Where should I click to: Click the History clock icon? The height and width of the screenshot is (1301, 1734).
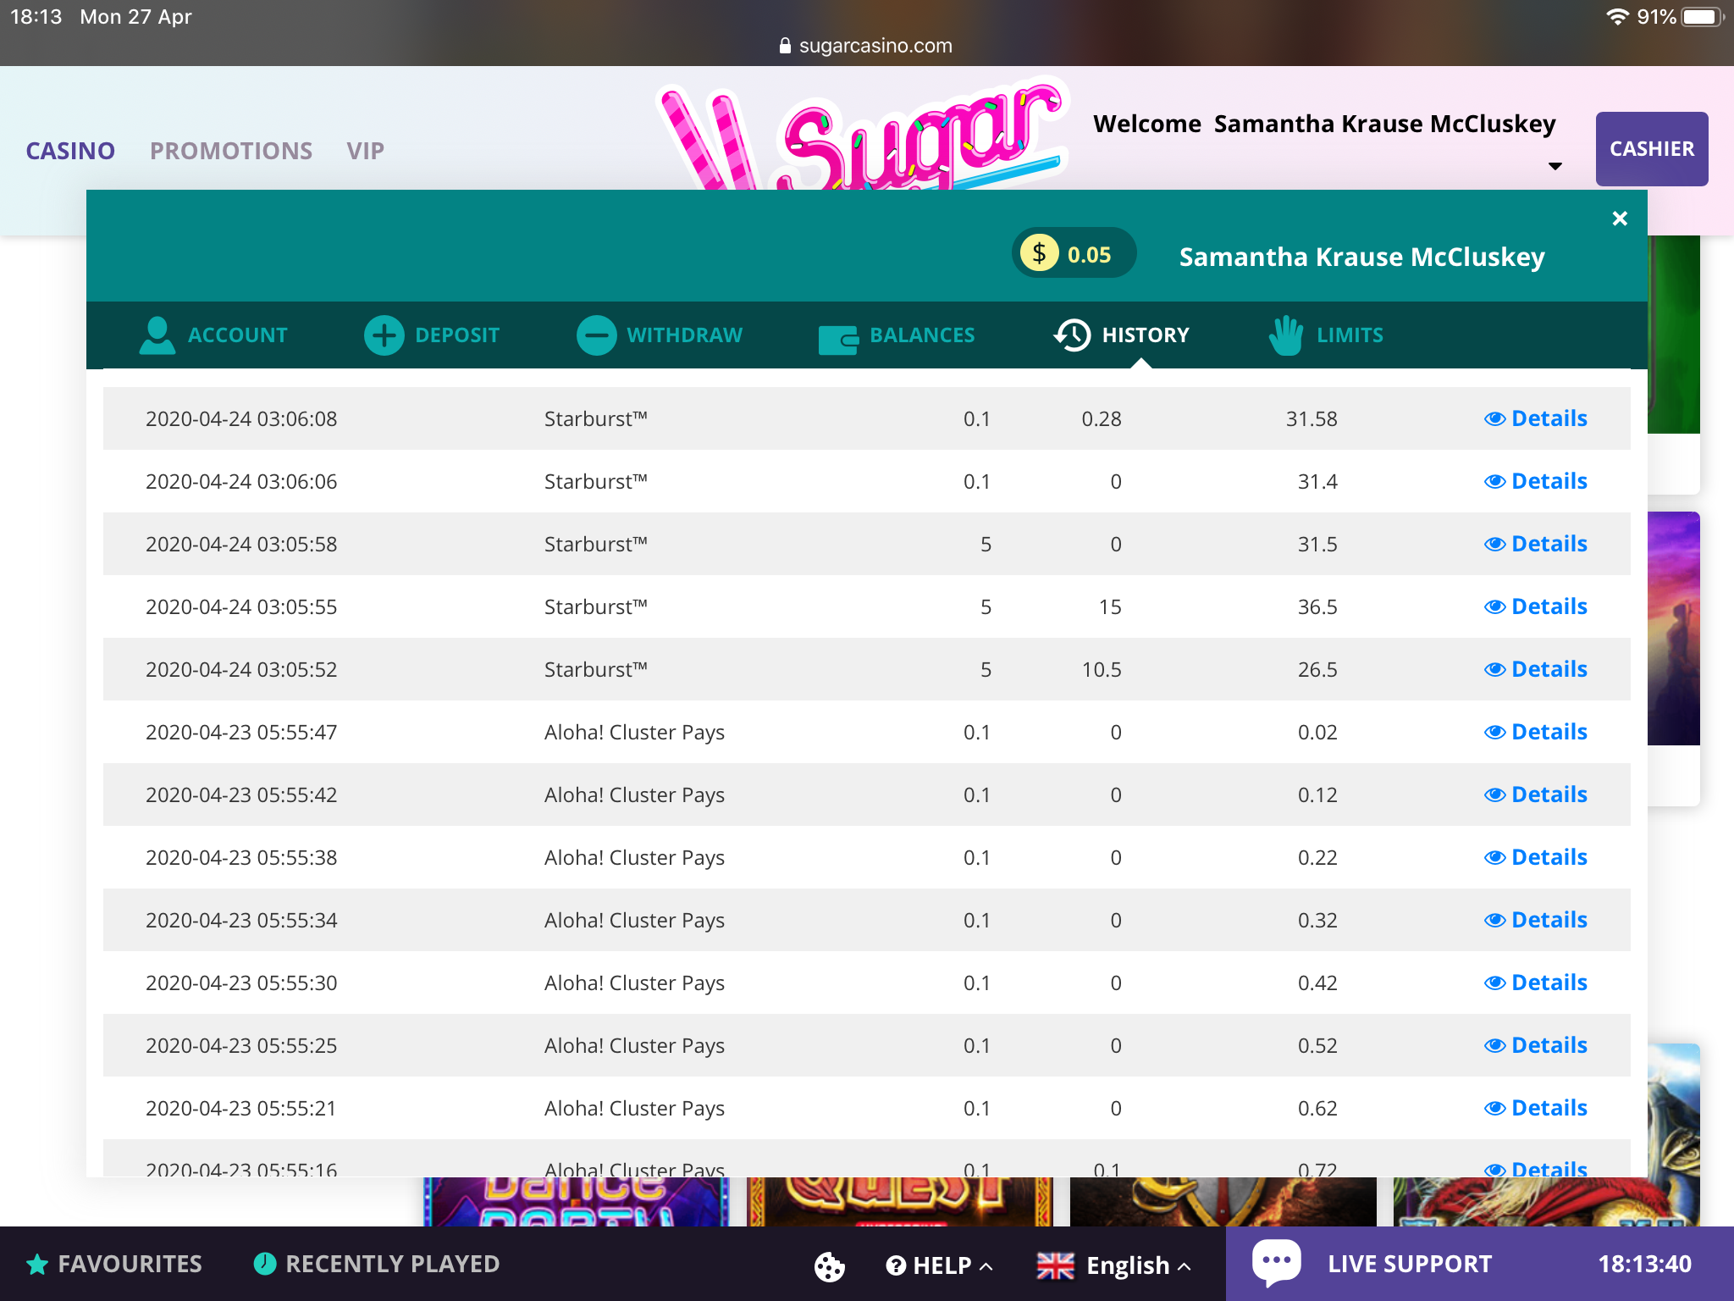(1072, 335)
